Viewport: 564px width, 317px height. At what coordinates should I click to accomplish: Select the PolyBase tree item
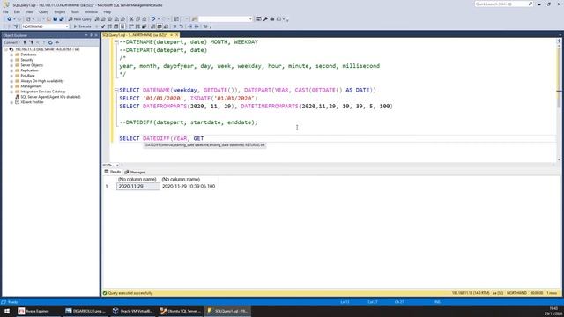(27, 76)
